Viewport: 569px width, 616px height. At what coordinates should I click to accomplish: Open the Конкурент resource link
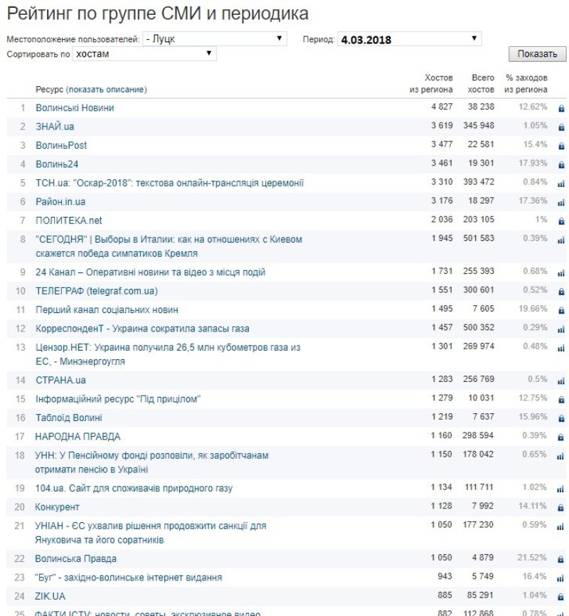pyautogui.click(x=58, y=507)
